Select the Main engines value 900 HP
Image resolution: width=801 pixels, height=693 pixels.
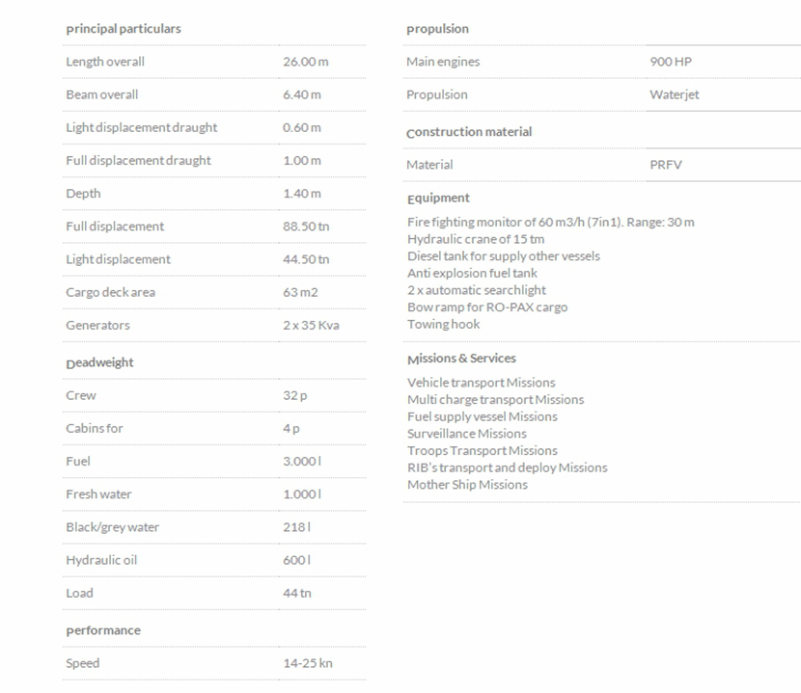pos(670,62)
